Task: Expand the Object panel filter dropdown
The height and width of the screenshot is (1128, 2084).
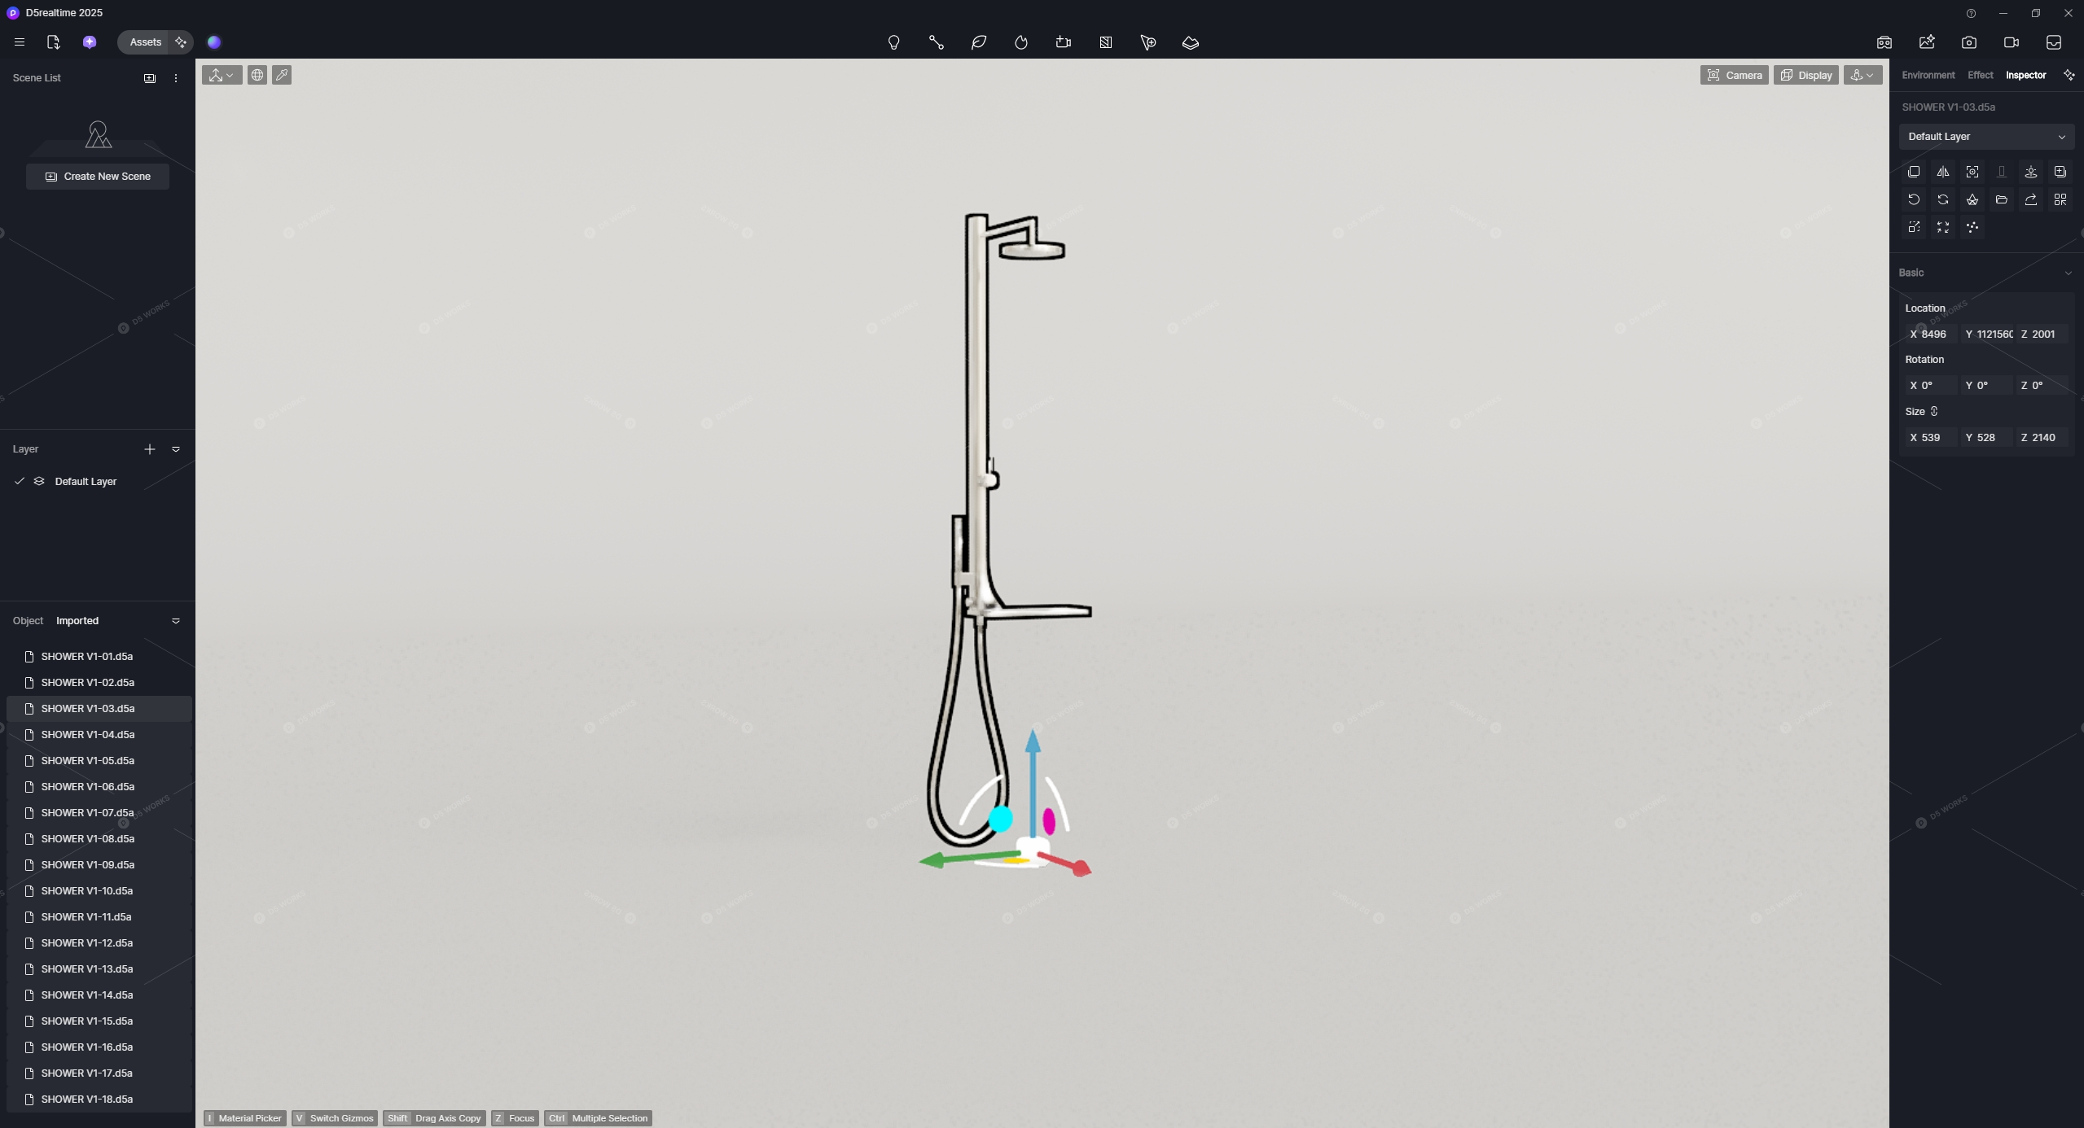Action: [176, 621]
